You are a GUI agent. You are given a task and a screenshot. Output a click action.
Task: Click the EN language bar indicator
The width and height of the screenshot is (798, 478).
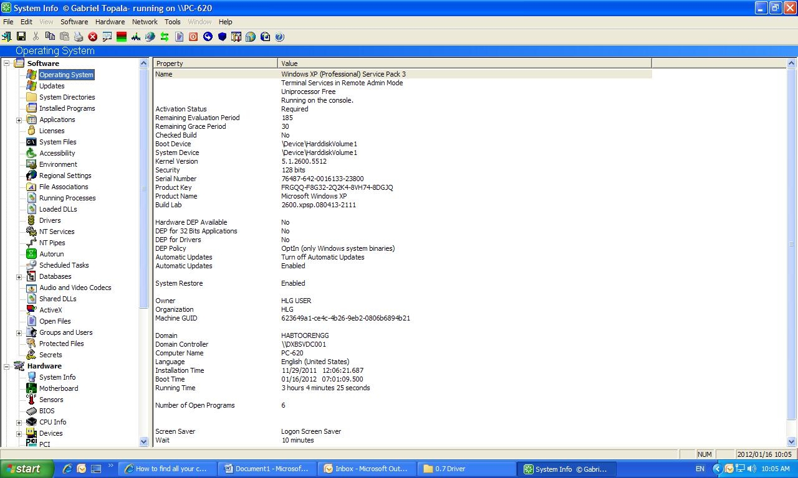pyautogui.click(x=700, y=469)
